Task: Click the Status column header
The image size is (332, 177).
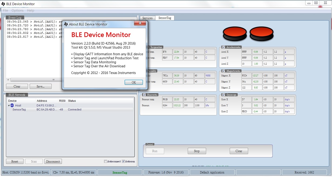Action: click(x=100, y=101)
